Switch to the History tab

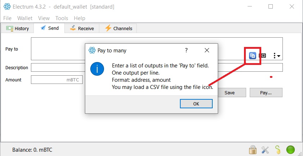(x=18, y=28)
